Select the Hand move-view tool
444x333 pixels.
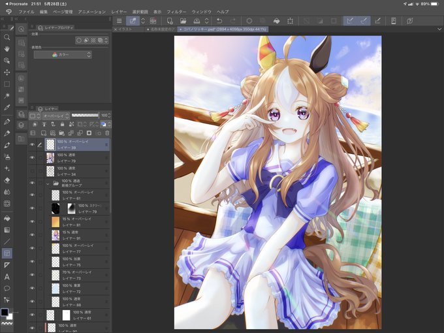coord(7,49)
